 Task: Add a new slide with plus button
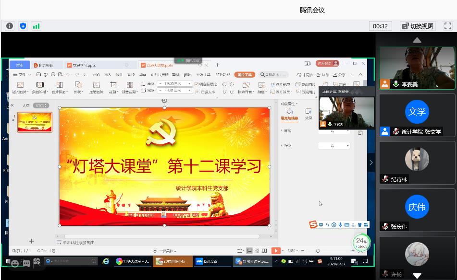click(x=32, y=241)
